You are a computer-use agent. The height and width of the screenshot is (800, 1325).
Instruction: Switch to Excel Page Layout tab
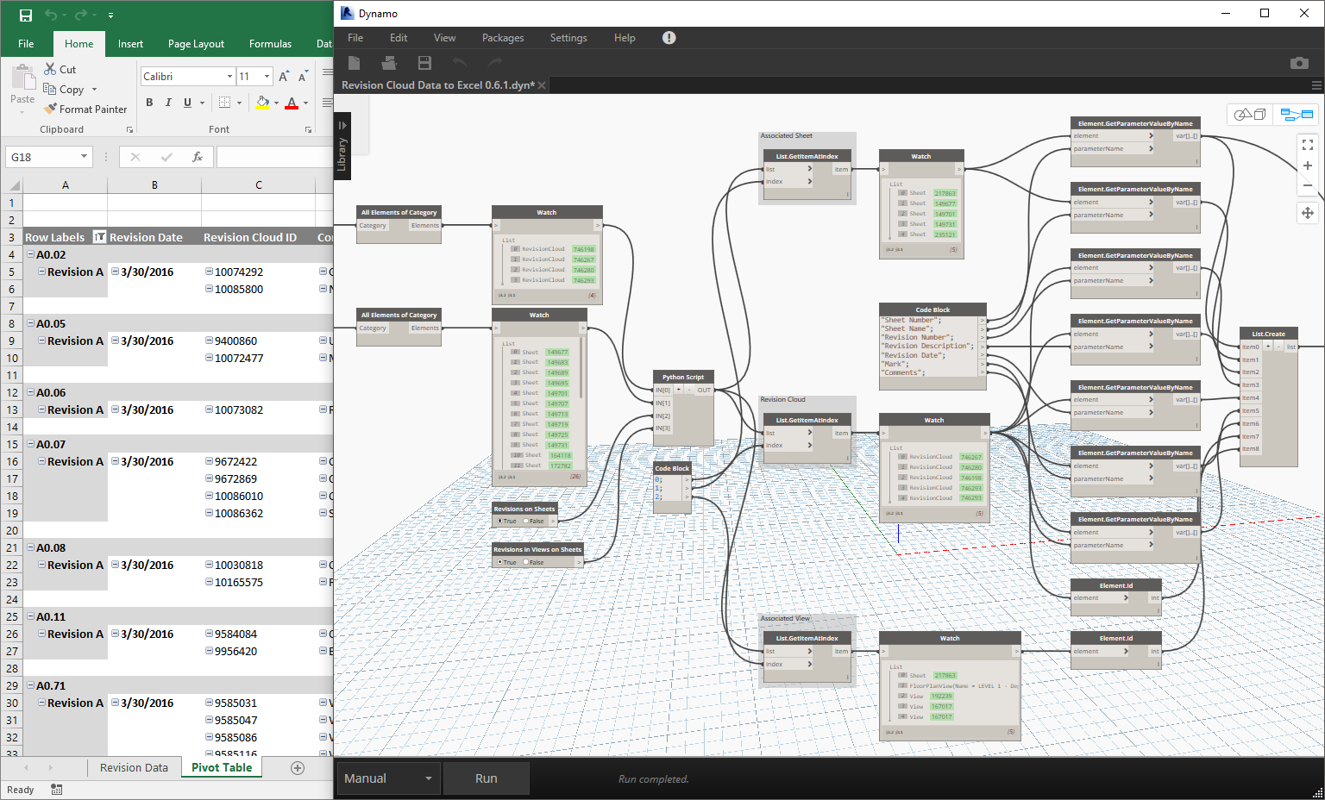(196, 44)
